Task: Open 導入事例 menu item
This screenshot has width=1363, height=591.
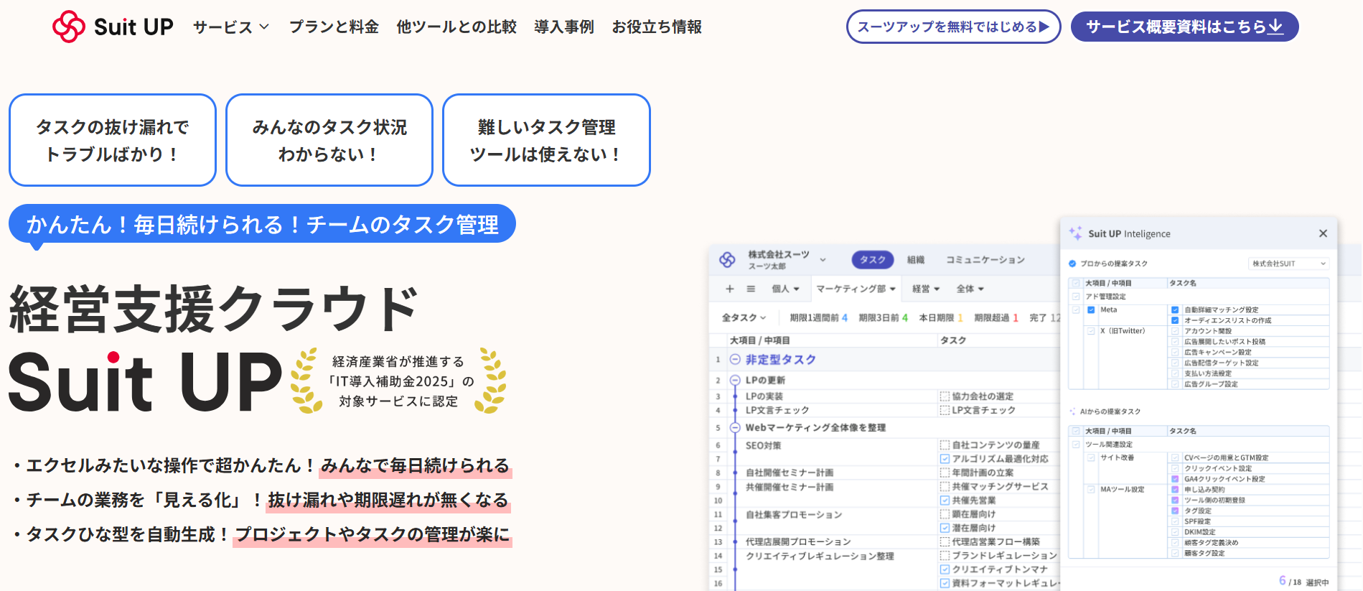Action: 564,27
